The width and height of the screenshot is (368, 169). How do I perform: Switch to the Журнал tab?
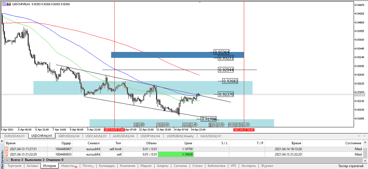point(267,166)
